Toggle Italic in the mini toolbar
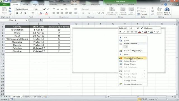 tap(124, 32)
